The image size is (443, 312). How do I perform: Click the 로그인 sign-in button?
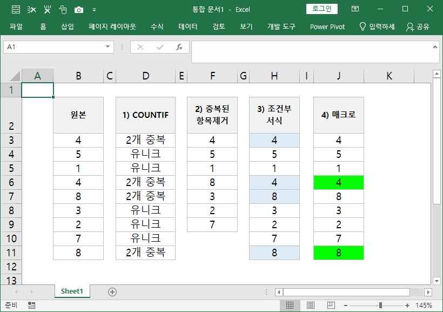coord(322,9)
